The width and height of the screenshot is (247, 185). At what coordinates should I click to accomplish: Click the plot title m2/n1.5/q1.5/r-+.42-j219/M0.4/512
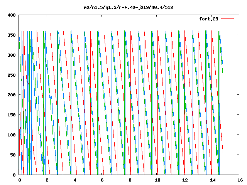click(x=129, y=7)
